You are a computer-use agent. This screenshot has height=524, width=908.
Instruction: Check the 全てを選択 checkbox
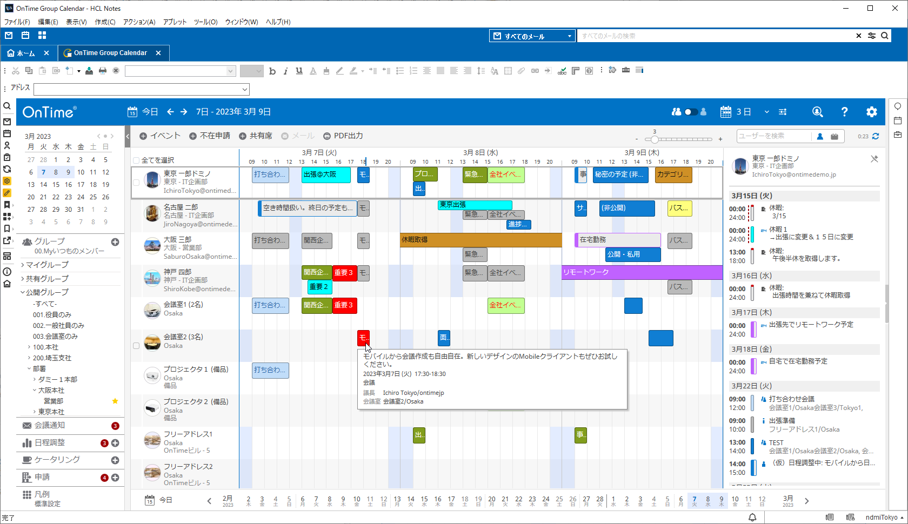136,160
